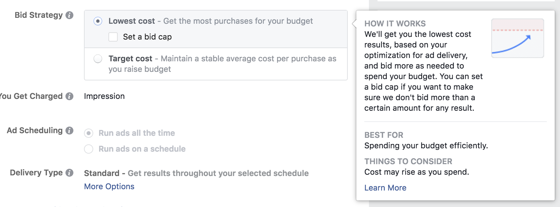Click the Bid Strategy info icon
Screen dimensions: 560x207
pos(69,15)
